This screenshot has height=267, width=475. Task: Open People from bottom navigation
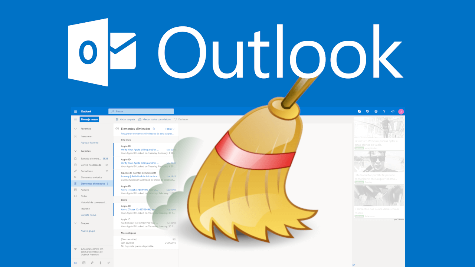coord(92,263)
